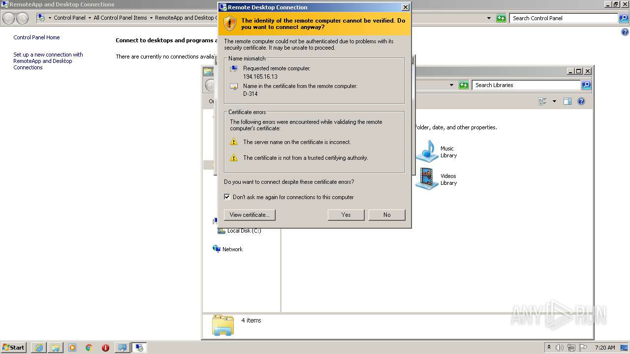Click No in the Remote Desktop dialog
630x354 pixels.
[x=387, y=215]
